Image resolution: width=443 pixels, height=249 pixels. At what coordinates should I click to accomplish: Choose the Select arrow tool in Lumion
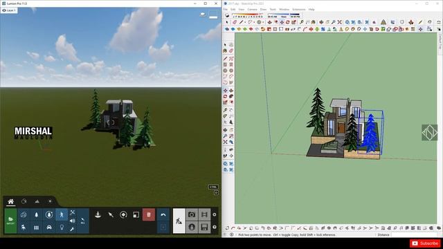(x=111, y=215)
